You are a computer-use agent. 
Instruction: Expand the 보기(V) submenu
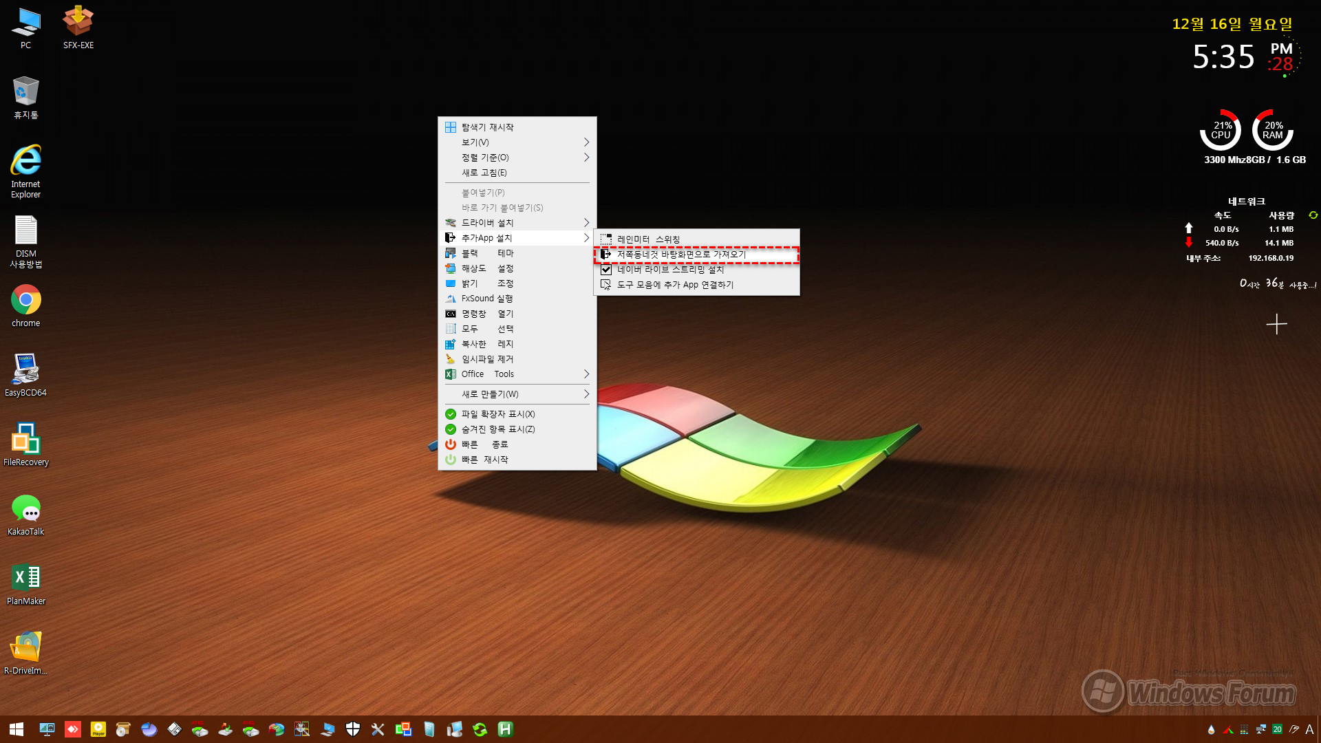point(517,142)
